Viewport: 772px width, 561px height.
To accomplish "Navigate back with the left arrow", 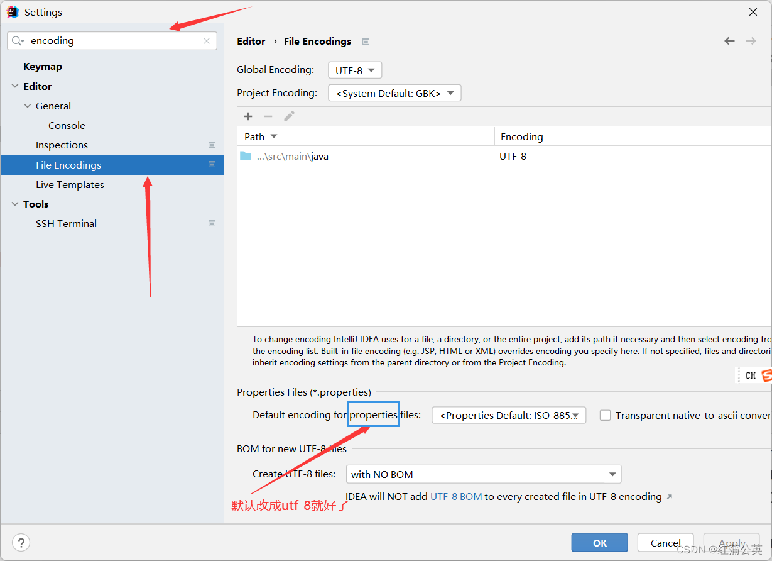I will point(729,41).
